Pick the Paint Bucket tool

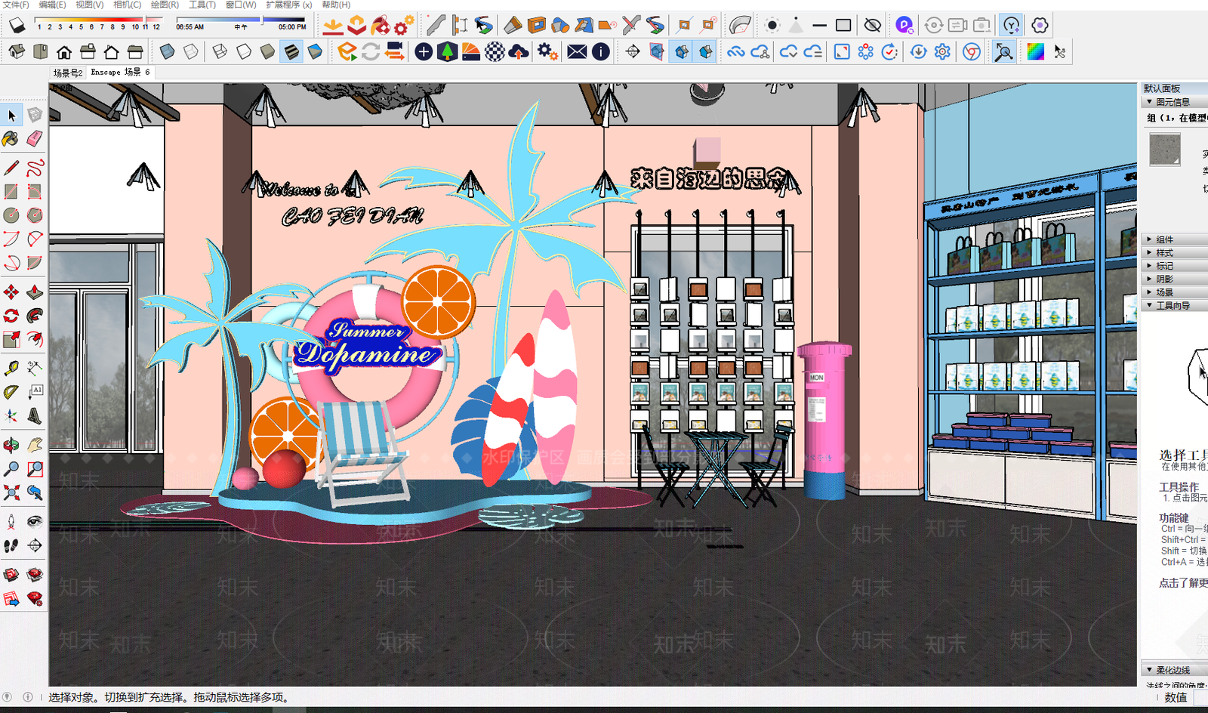(11, 139)
